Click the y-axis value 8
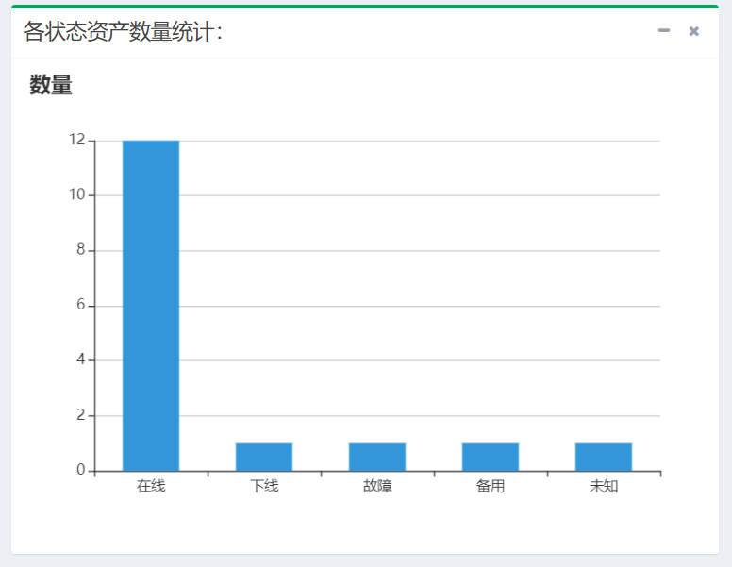This screenshot has height=567, width=732. (81, 250)
